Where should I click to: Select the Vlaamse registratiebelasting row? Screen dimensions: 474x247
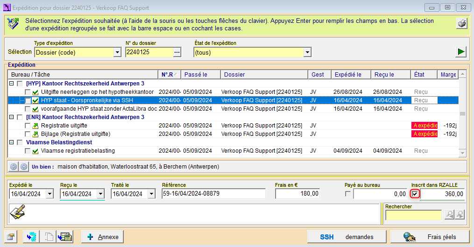(233, 151)
